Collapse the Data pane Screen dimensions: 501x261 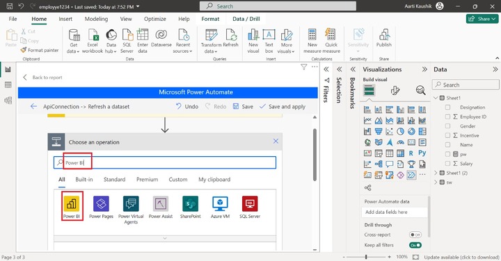coord(495,69)
